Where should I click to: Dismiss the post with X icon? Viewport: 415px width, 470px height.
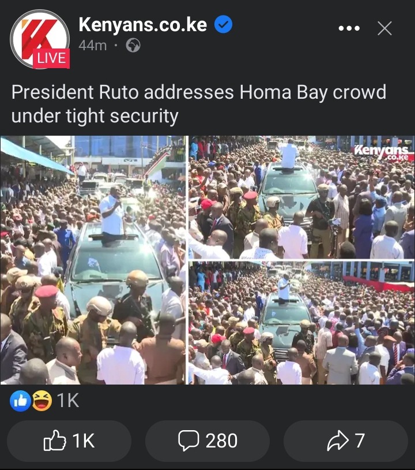pyautogui.click(x=384, y=28)
